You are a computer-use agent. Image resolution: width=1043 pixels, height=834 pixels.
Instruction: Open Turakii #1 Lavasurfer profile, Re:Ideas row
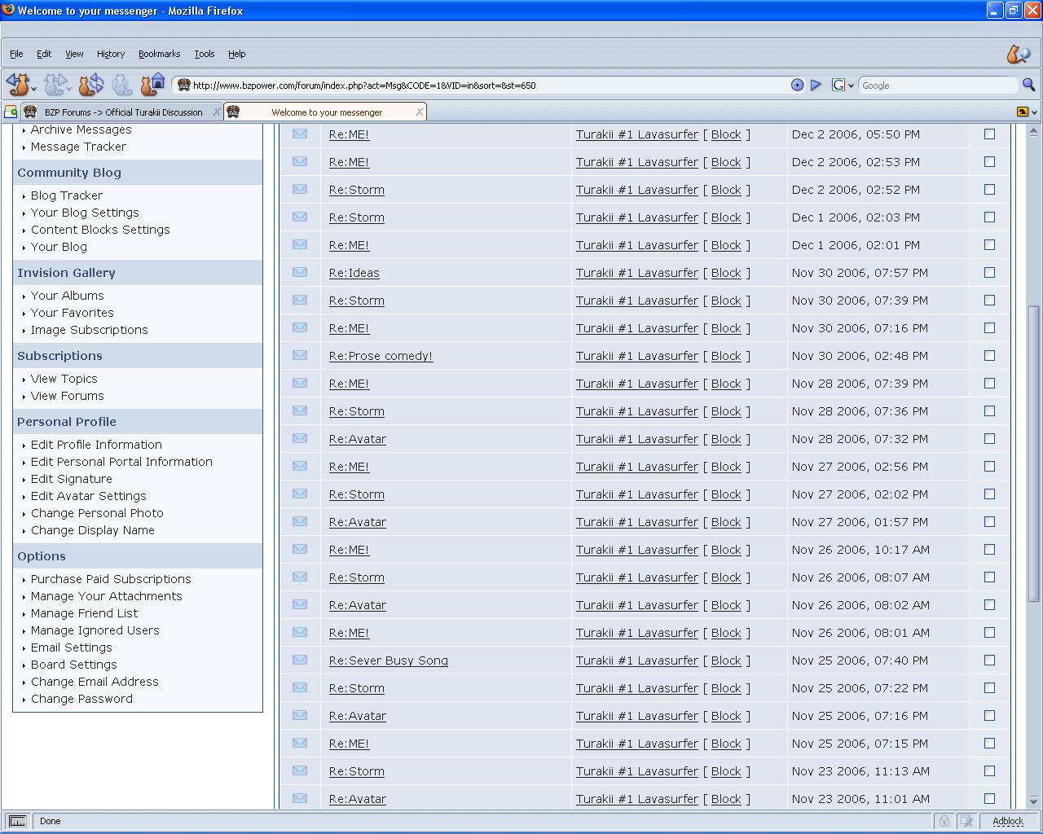click(x=637, y=273)
